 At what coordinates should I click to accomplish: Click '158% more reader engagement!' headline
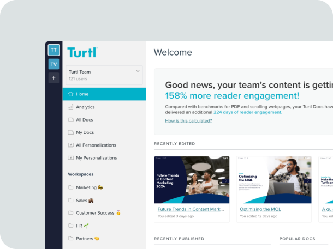232,95
